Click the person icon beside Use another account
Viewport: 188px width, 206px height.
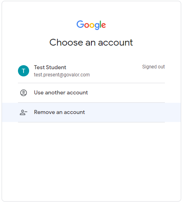[24, 93]
